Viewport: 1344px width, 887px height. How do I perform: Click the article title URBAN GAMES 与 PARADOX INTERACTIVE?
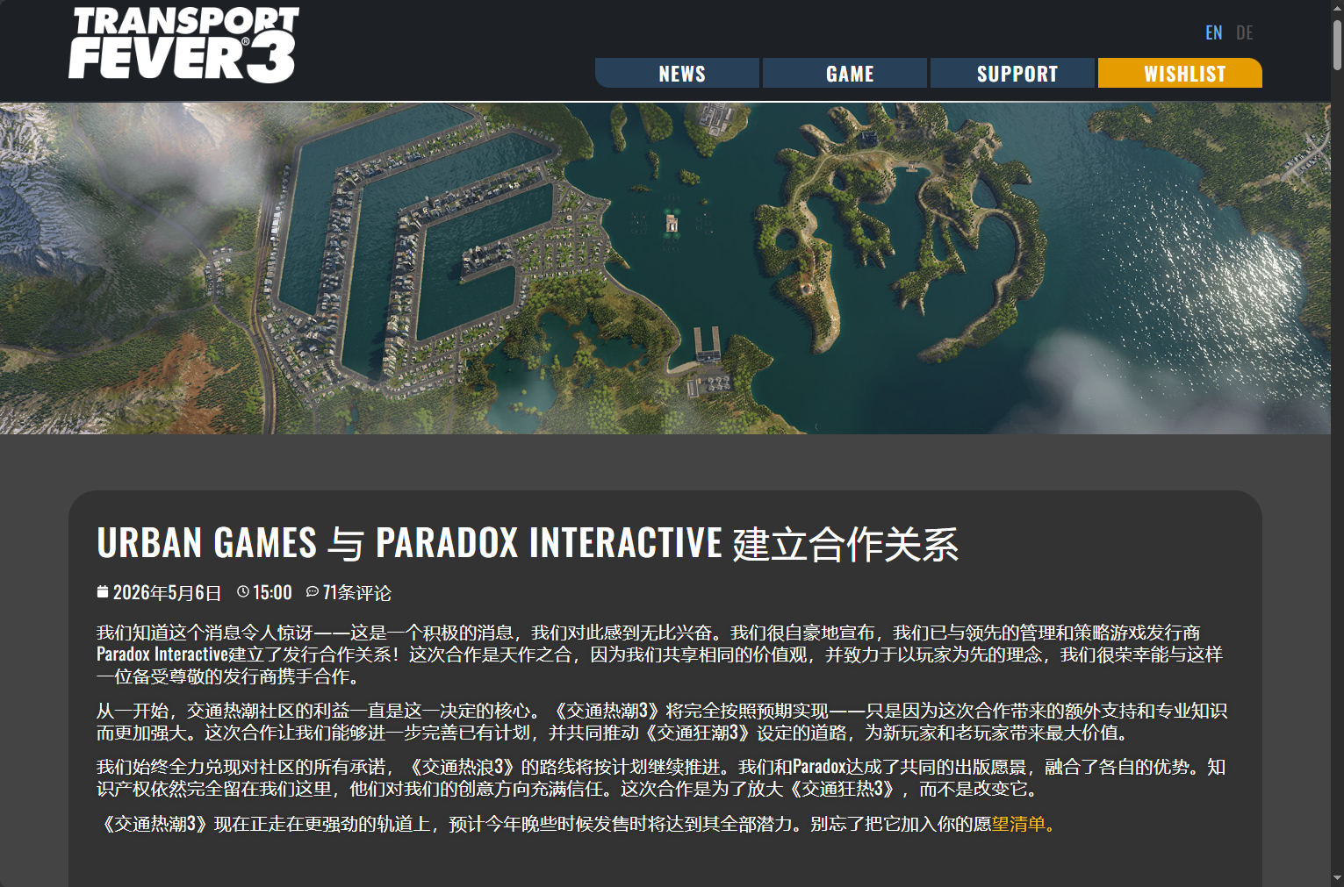click(528, 543)
